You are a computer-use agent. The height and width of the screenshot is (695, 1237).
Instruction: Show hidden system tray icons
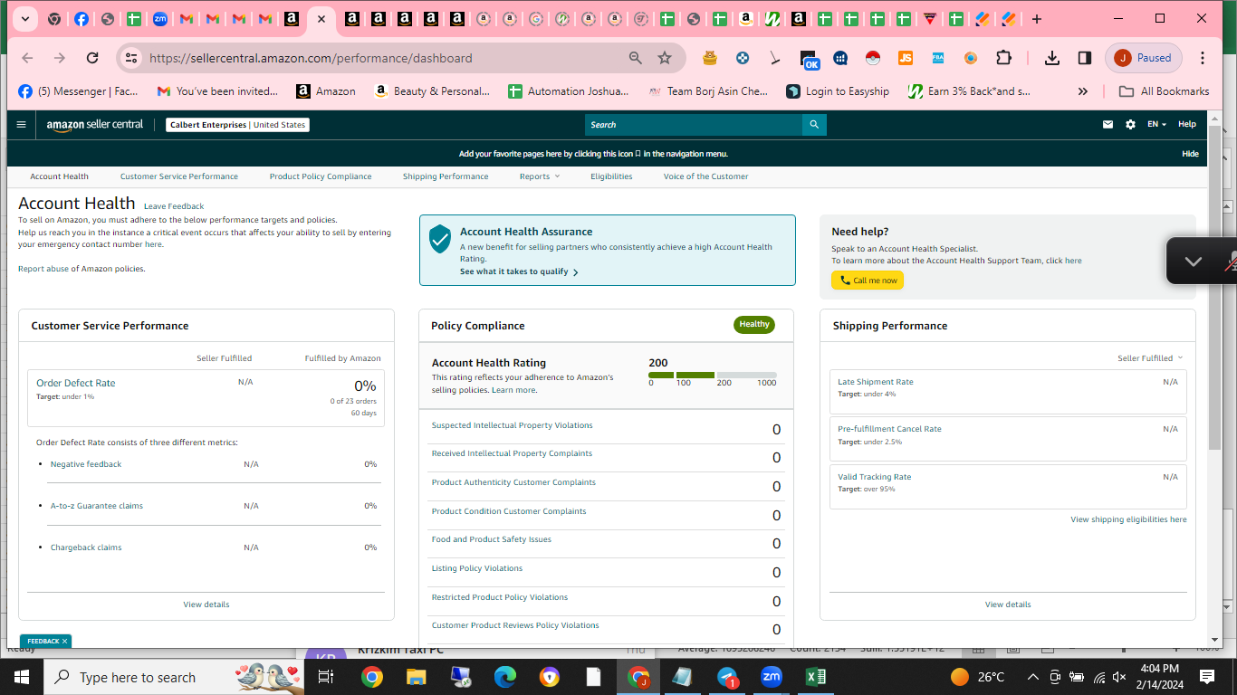tap(1033, 677)
